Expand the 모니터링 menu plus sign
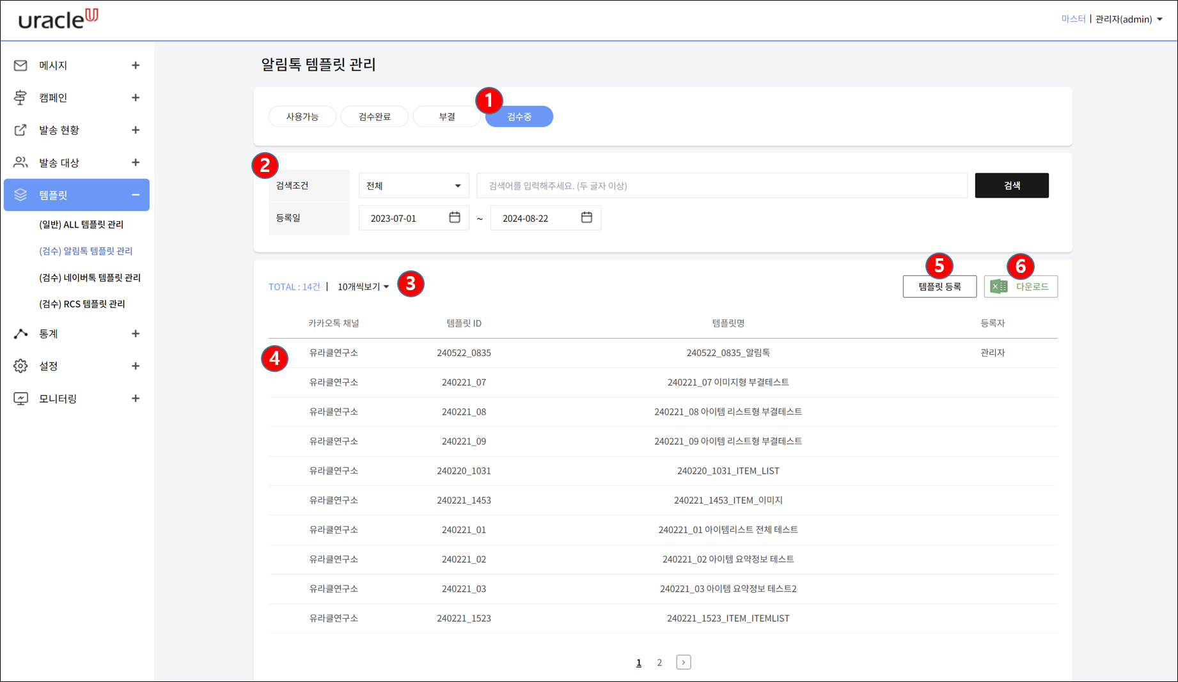This screenshot has height=682, width=1178. pyautogui.click(x=136, y=398)
